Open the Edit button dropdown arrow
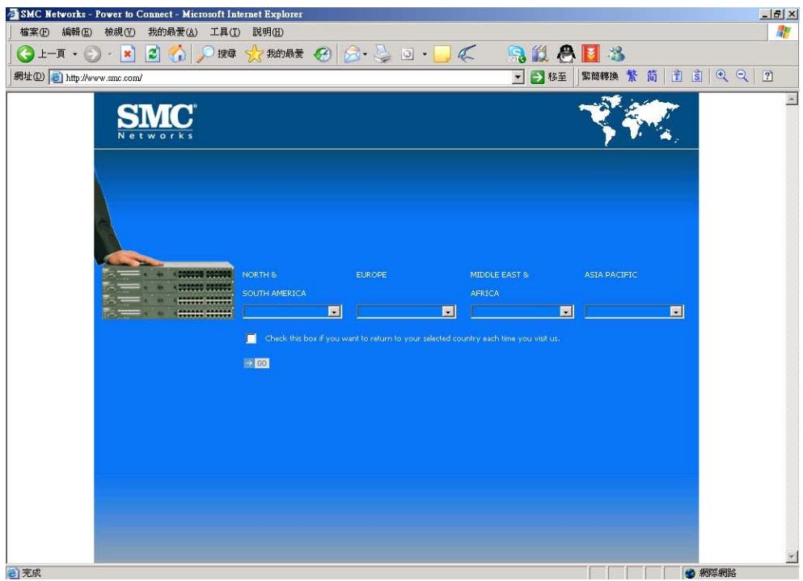The image size is (803, 581). [x=425, y=53]
